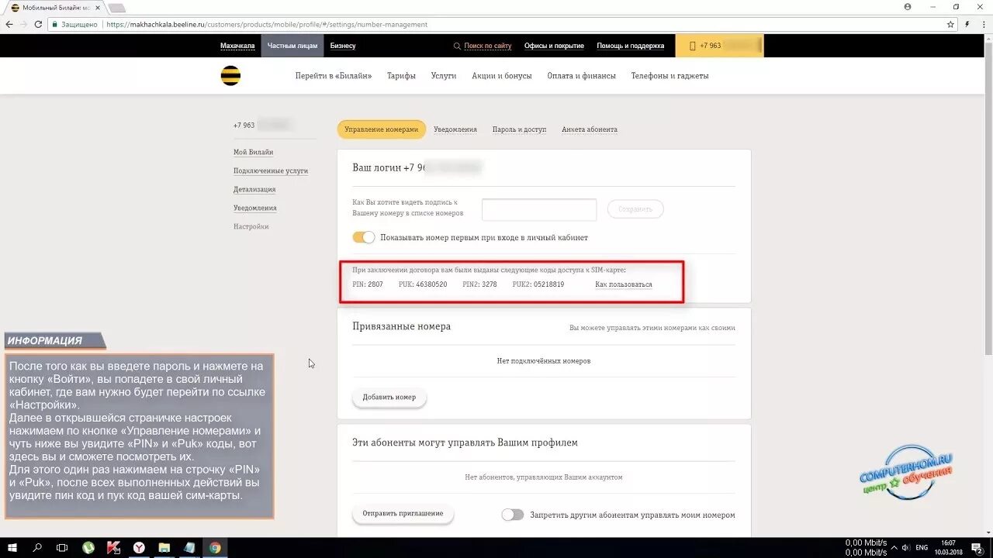The image size is (993, 558).
Task: Click 'Добавить номер' button
Action: click(x=389, y=398)
